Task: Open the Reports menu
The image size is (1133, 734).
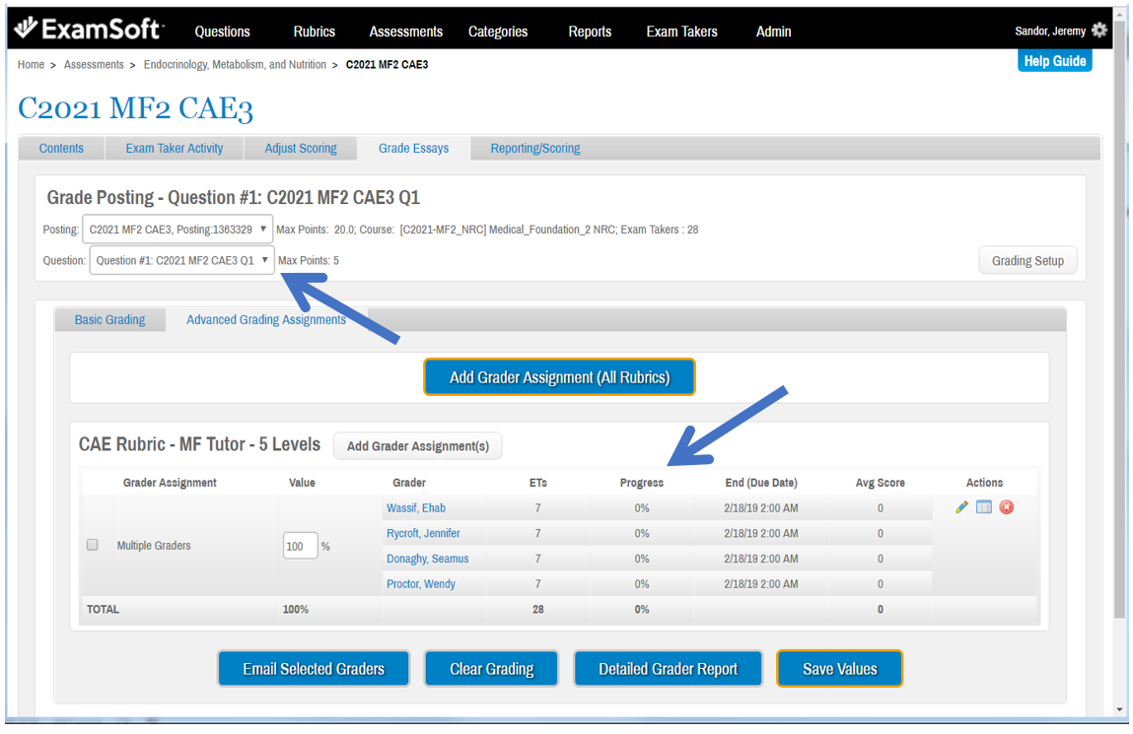Action: (590, 32)
